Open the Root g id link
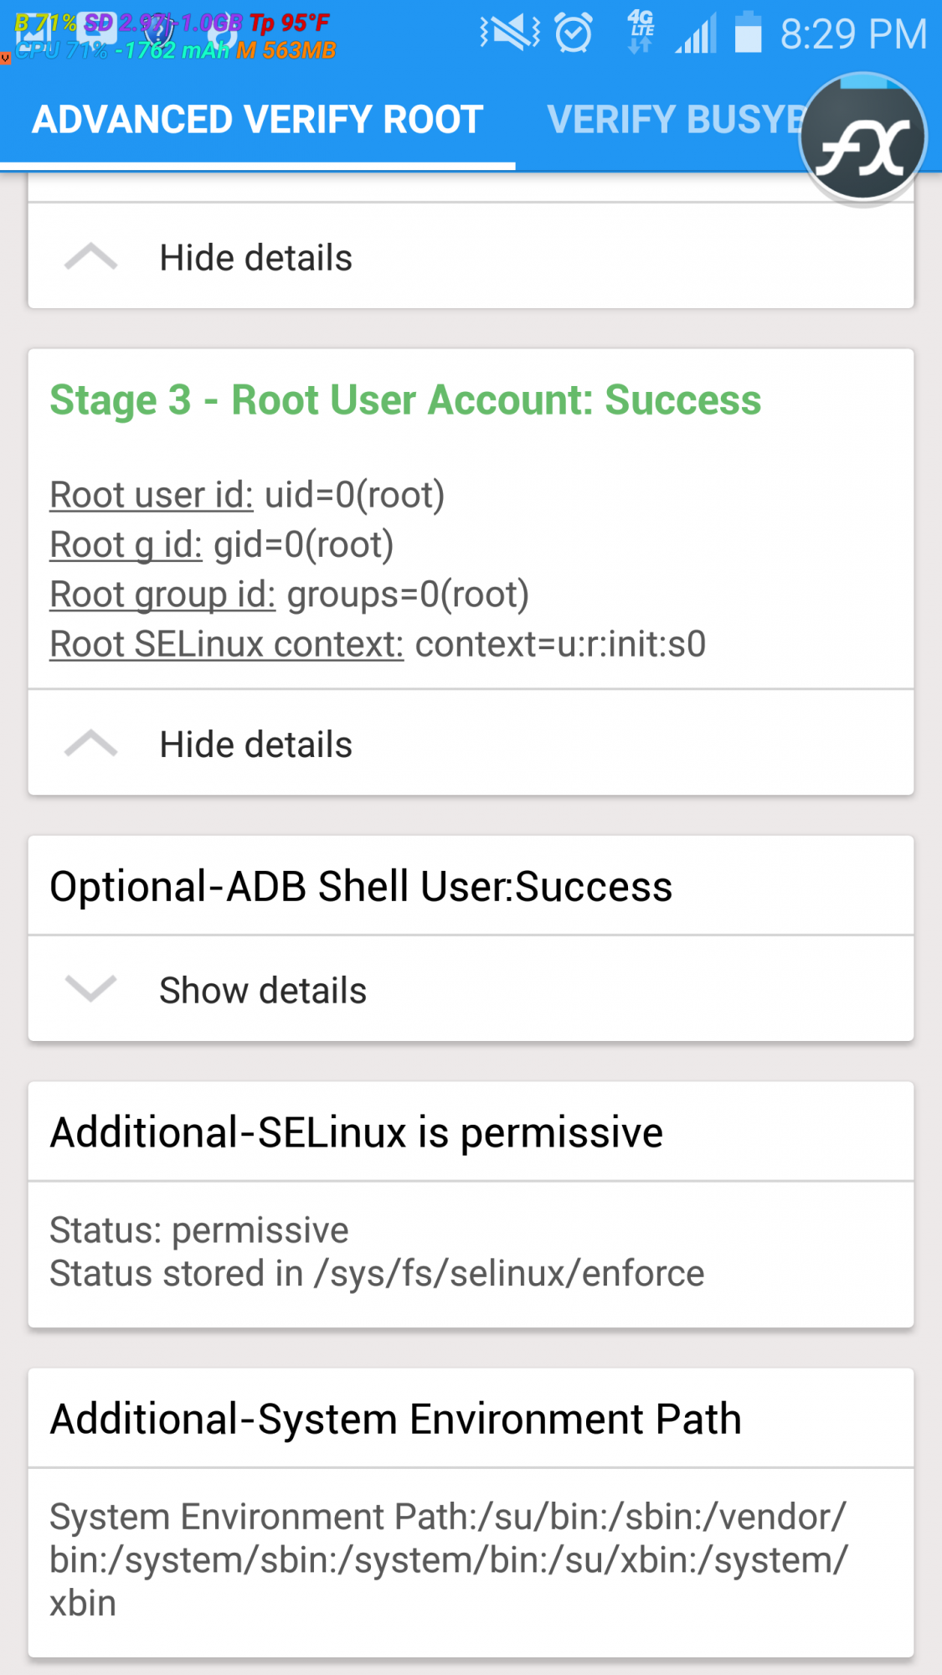The width and height of the screenshot is (942, 1675). (126, 545)
